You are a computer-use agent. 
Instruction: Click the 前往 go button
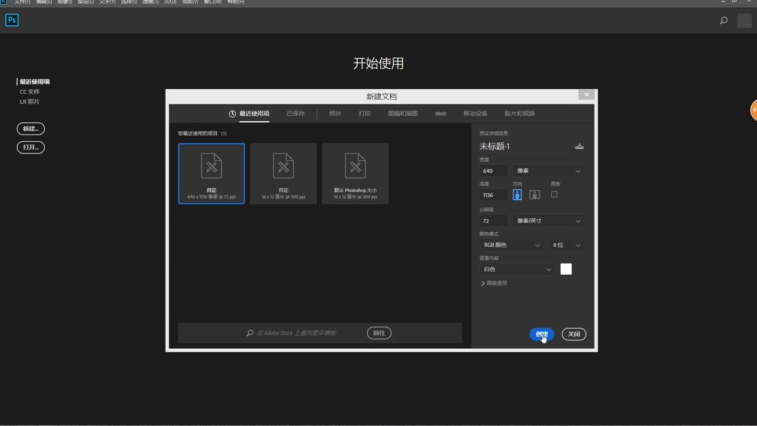(379, 333)
